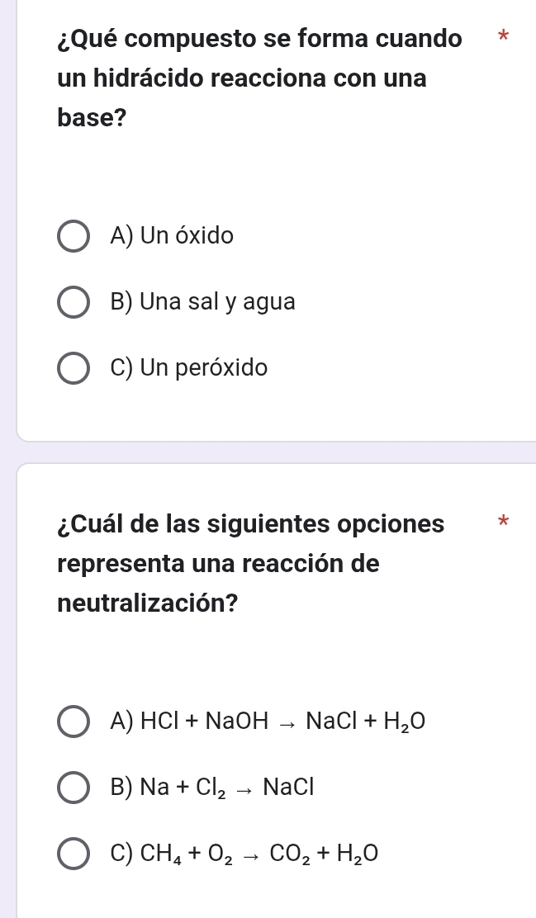This screenshot has height=918, width=536.
Task: Click the "C) Un peróxido" option text
Action: coord(188,368)
